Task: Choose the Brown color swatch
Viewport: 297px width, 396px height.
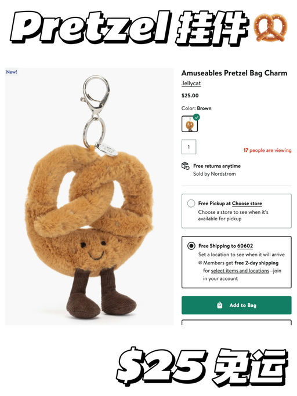Action: click(190, 124)
